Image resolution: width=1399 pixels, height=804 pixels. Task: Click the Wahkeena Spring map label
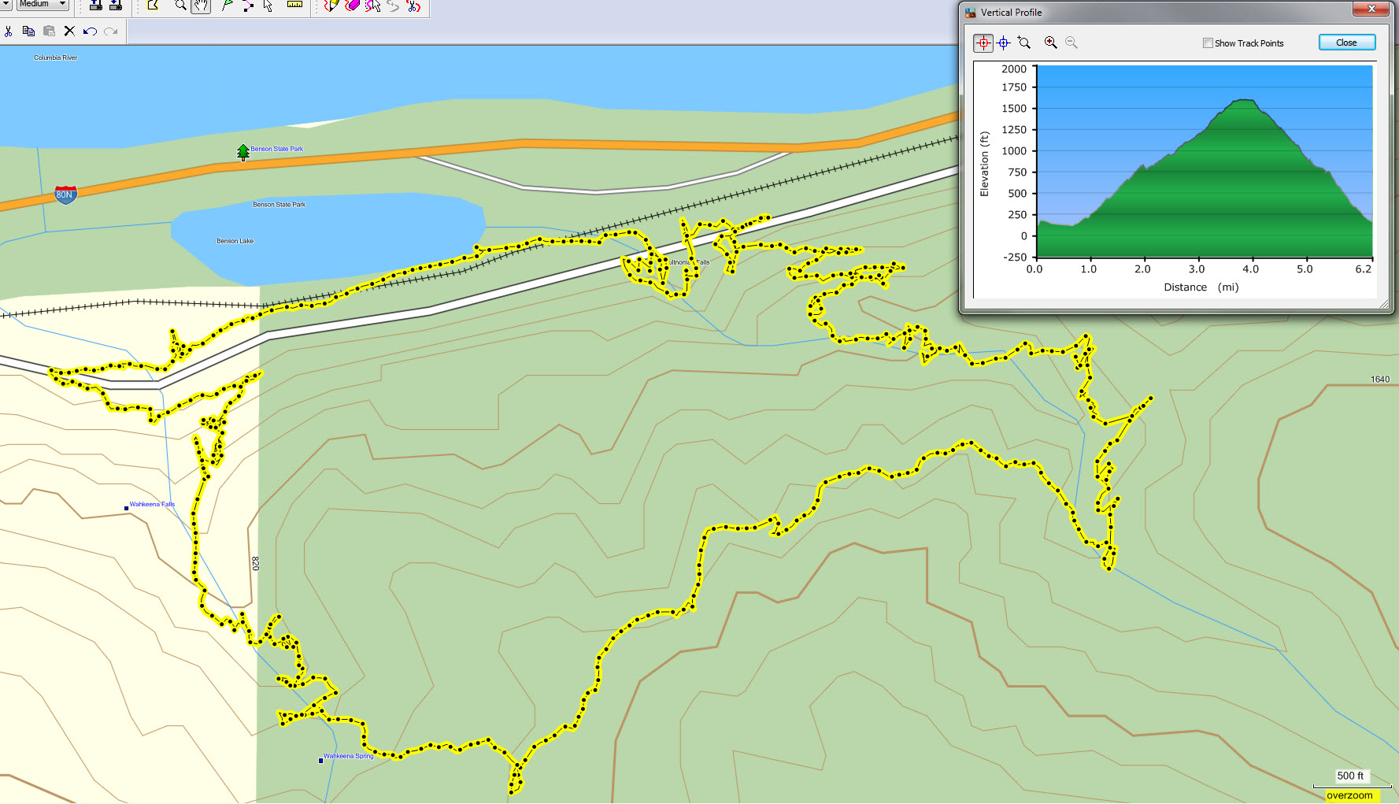coord(348,756)
